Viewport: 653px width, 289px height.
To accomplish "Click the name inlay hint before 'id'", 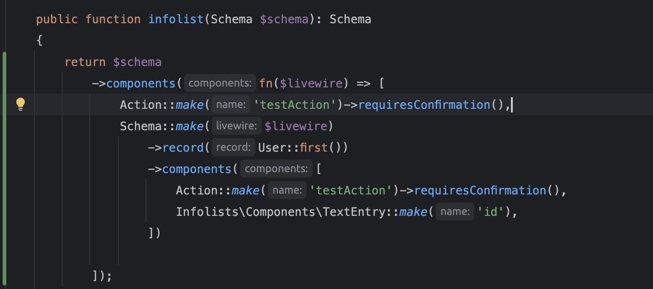I will [x=455, y=212].
